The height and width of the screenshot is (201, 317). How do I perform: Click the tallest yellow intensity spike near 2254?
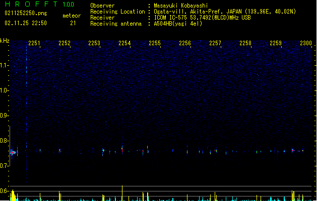[x=122, y=193]
